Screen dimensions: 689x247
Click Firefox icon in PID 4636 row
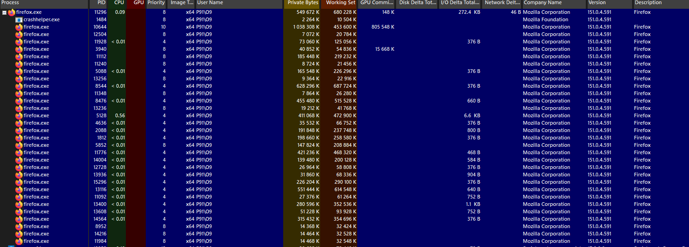[x=19, y=123]
